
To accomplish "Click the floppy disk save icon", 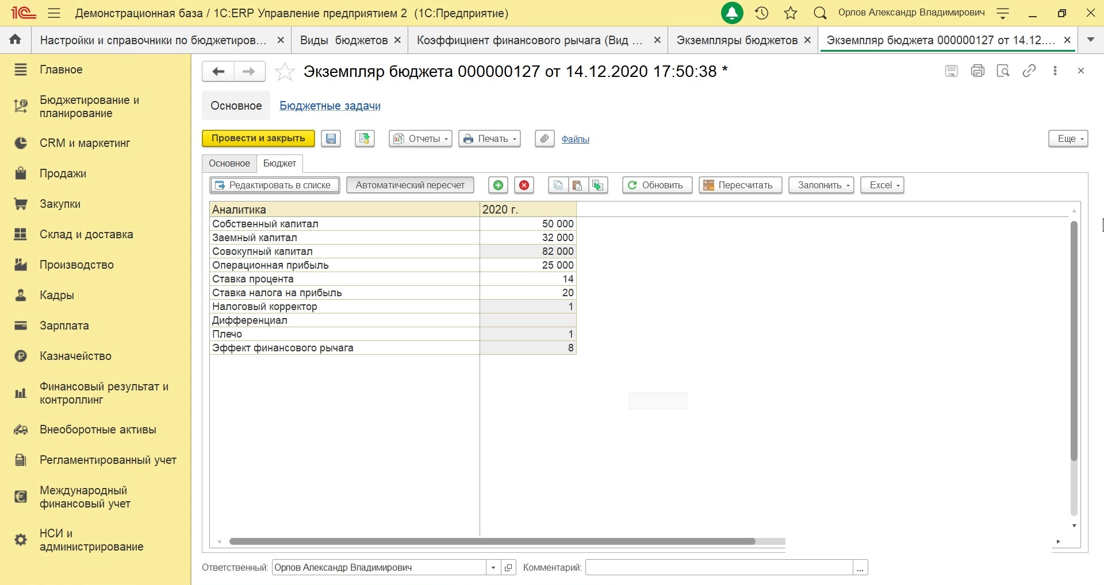I will pyautogui.click(x=331, y=139).
